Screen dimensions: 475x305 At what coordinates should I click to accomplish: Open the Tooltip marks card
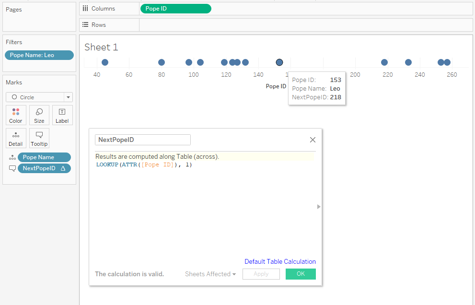point(39,138)
